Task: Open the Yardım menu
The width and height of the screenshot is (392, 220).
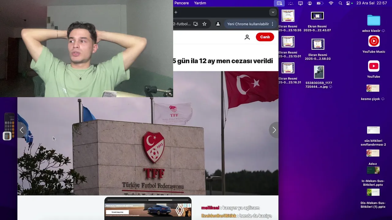Action: click(x=200, y=3)
